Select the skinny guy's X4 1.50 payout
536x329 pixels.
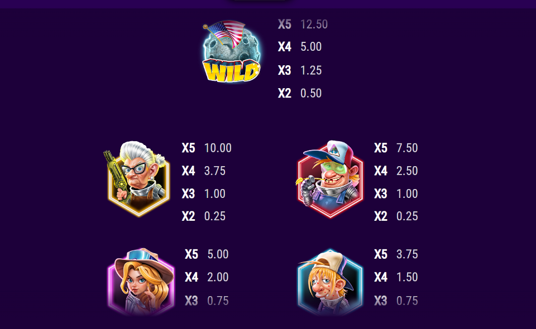coord(396,277)
